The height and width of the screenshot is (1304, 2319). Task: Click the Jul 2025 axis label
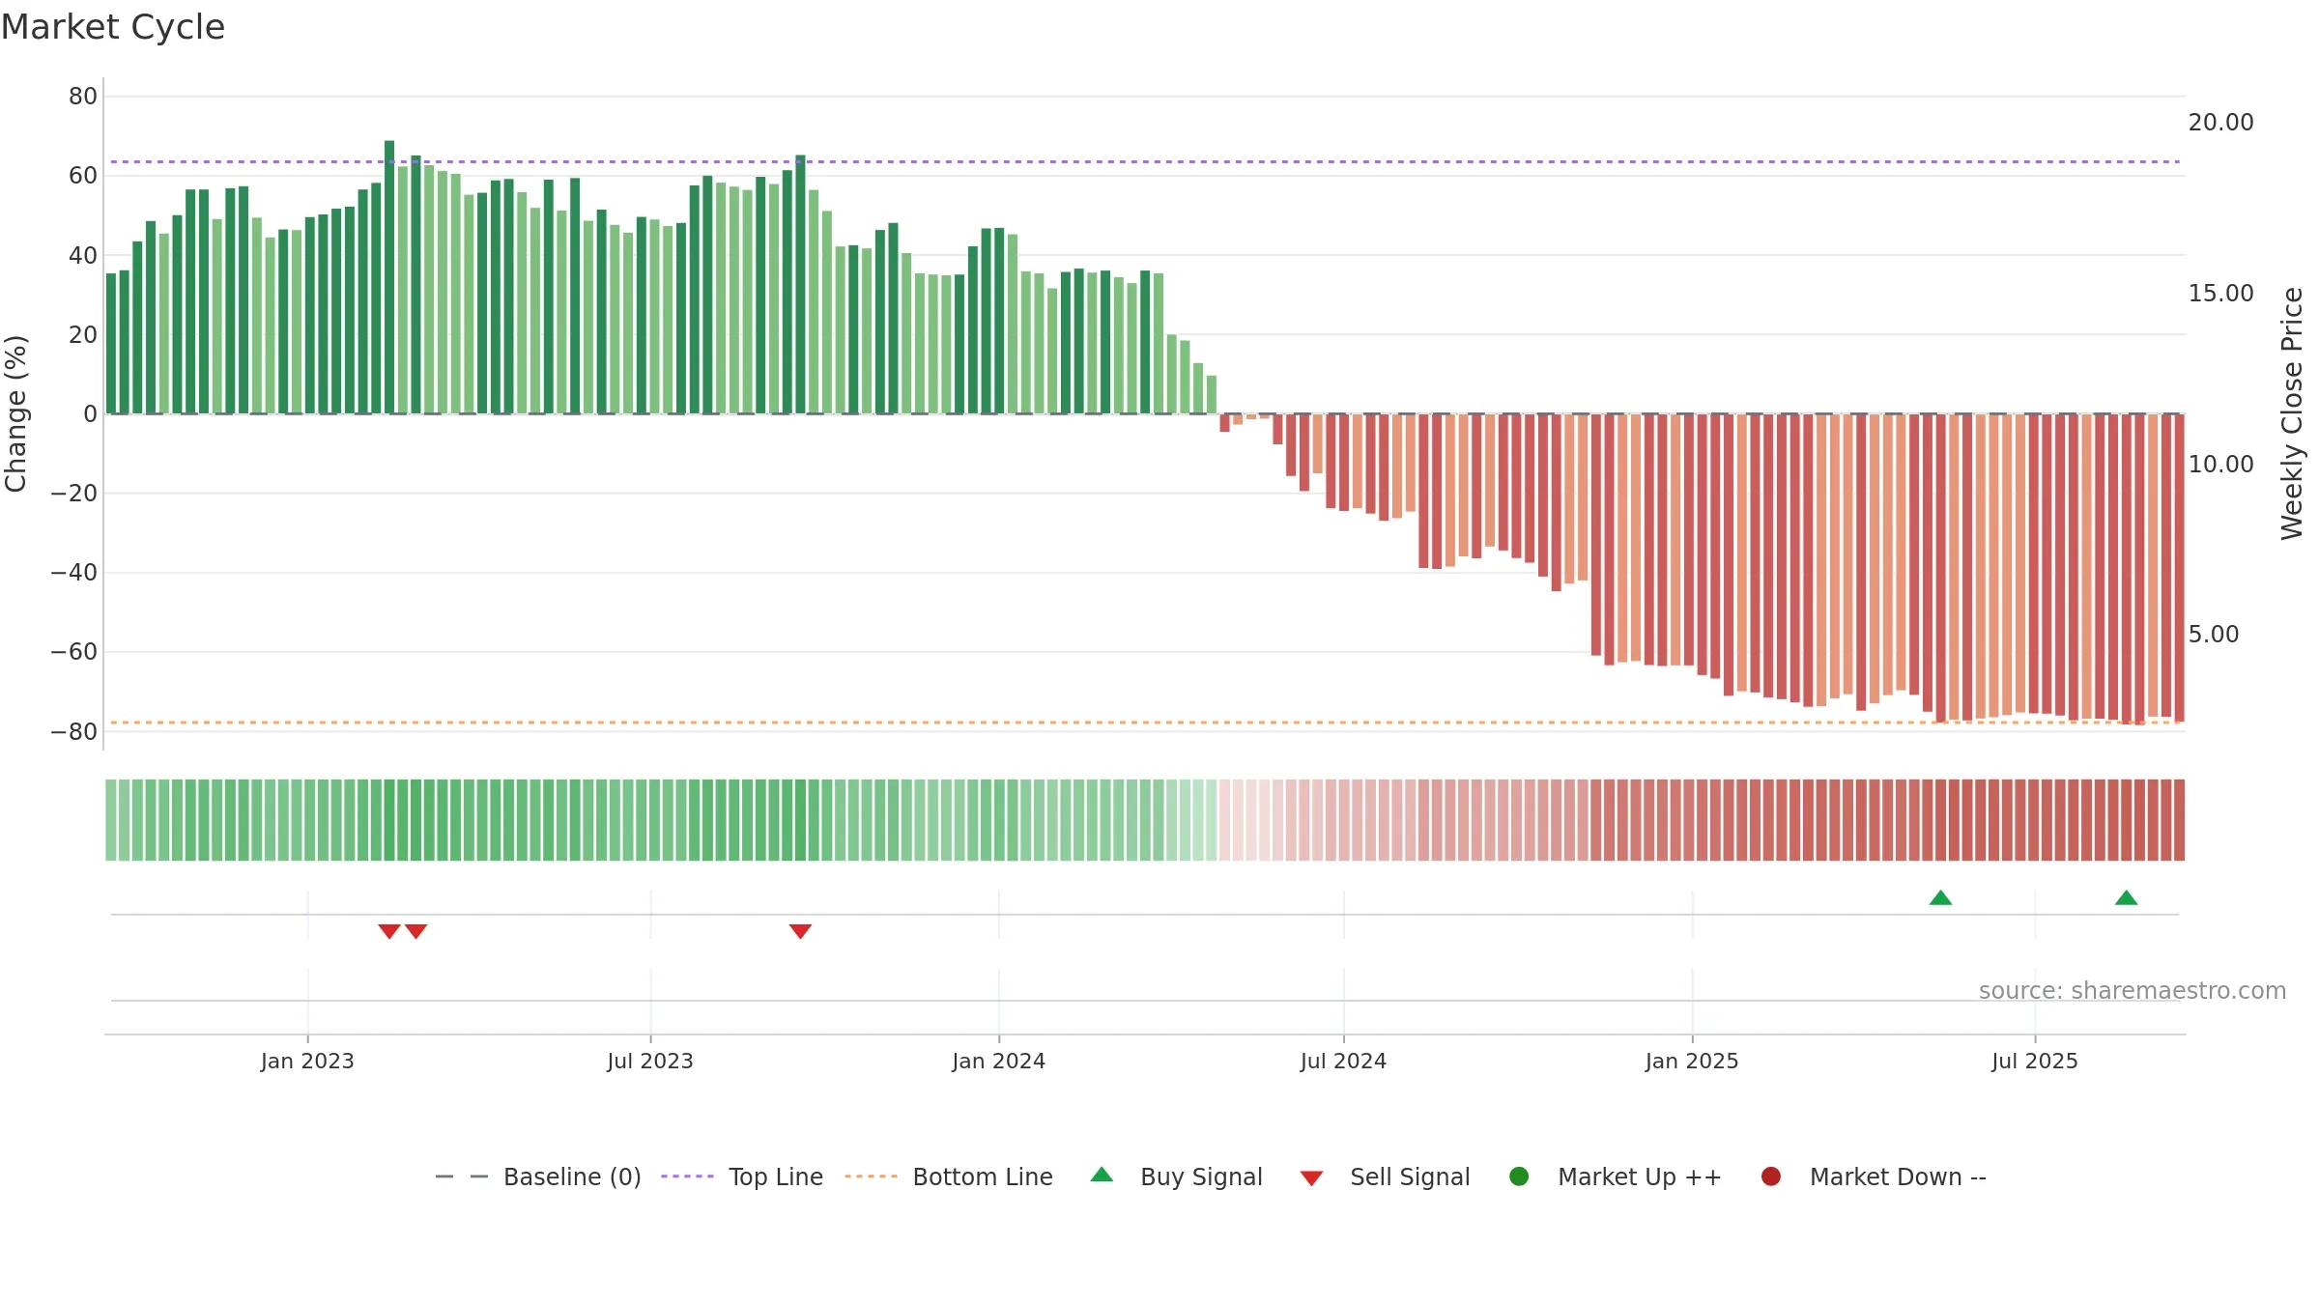[x=2035, y=1062]
